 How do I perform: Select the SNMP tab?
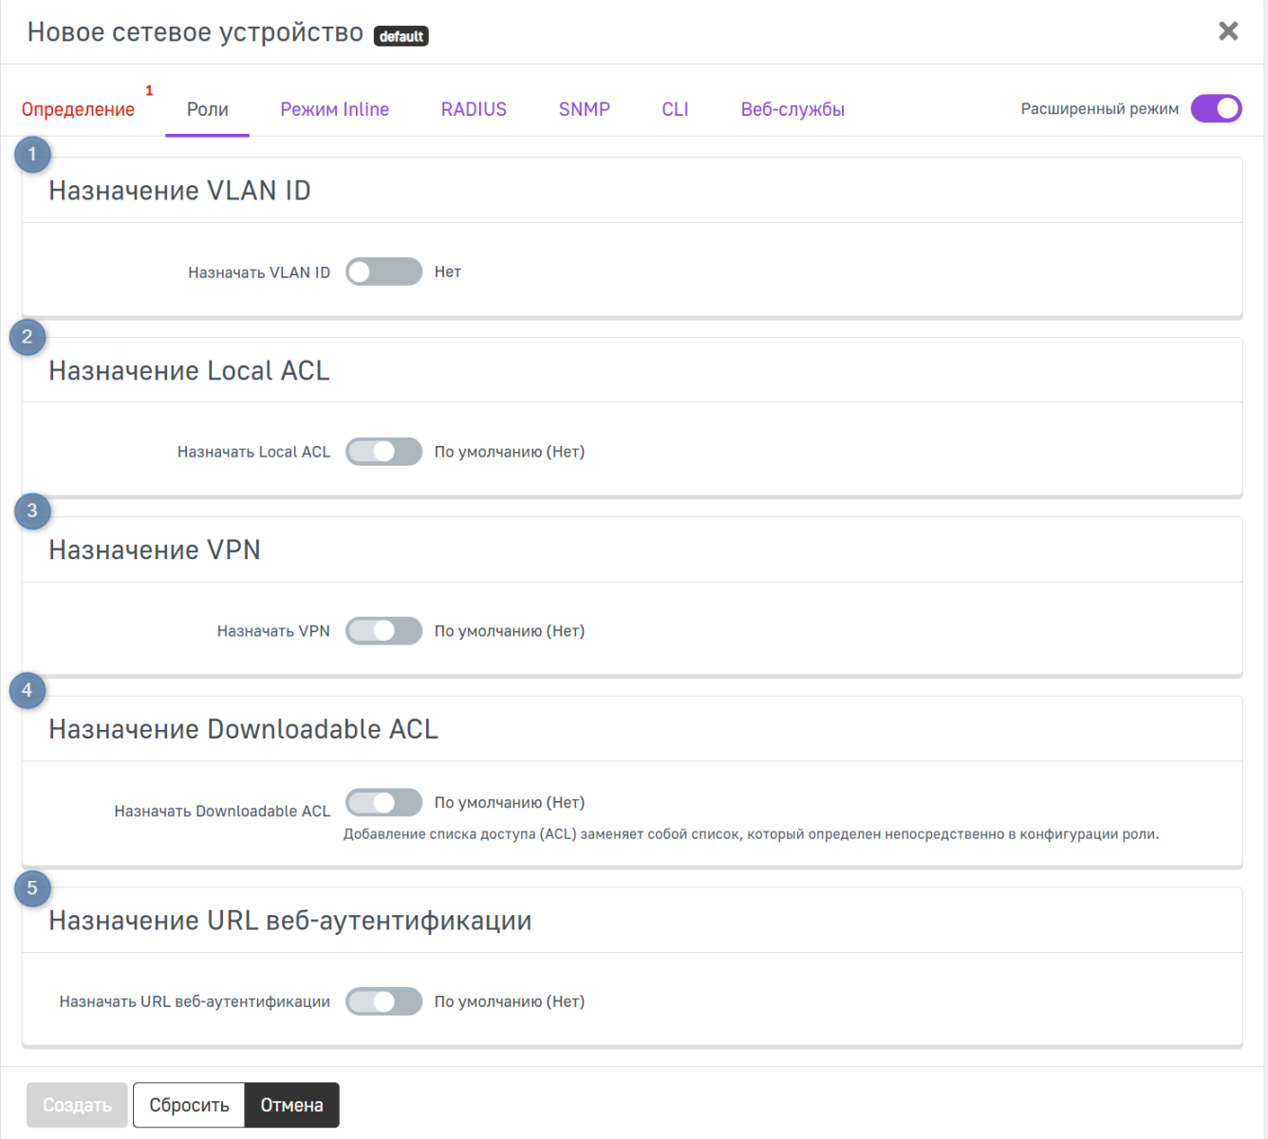pyautogui.click(x=584, y=109)
